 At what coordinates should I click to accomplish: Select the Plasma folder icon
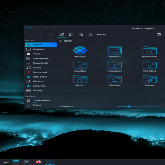[x=150, y=79]
